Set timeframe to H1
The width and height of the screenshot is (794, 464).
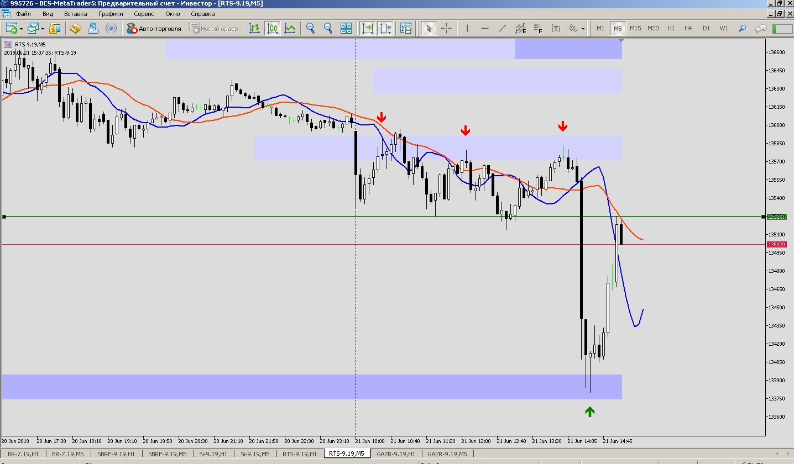(671, 28)
